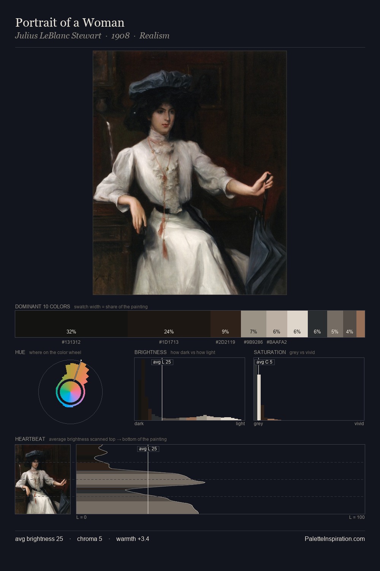Viewport: 380px width, 571px height.
Task: Pick the 9% dark brown swatch
Action: [x=226, y=324]
